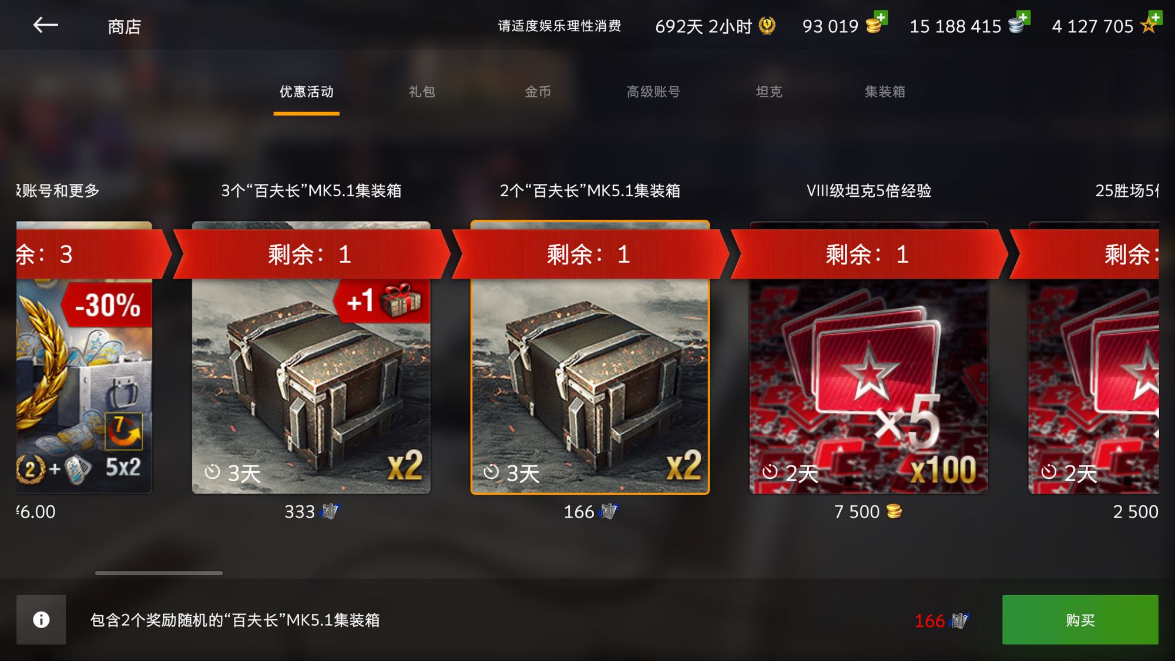Tap the premium account days medal icon
This screenshot has height=661, width=1175.
pos(767,26)
